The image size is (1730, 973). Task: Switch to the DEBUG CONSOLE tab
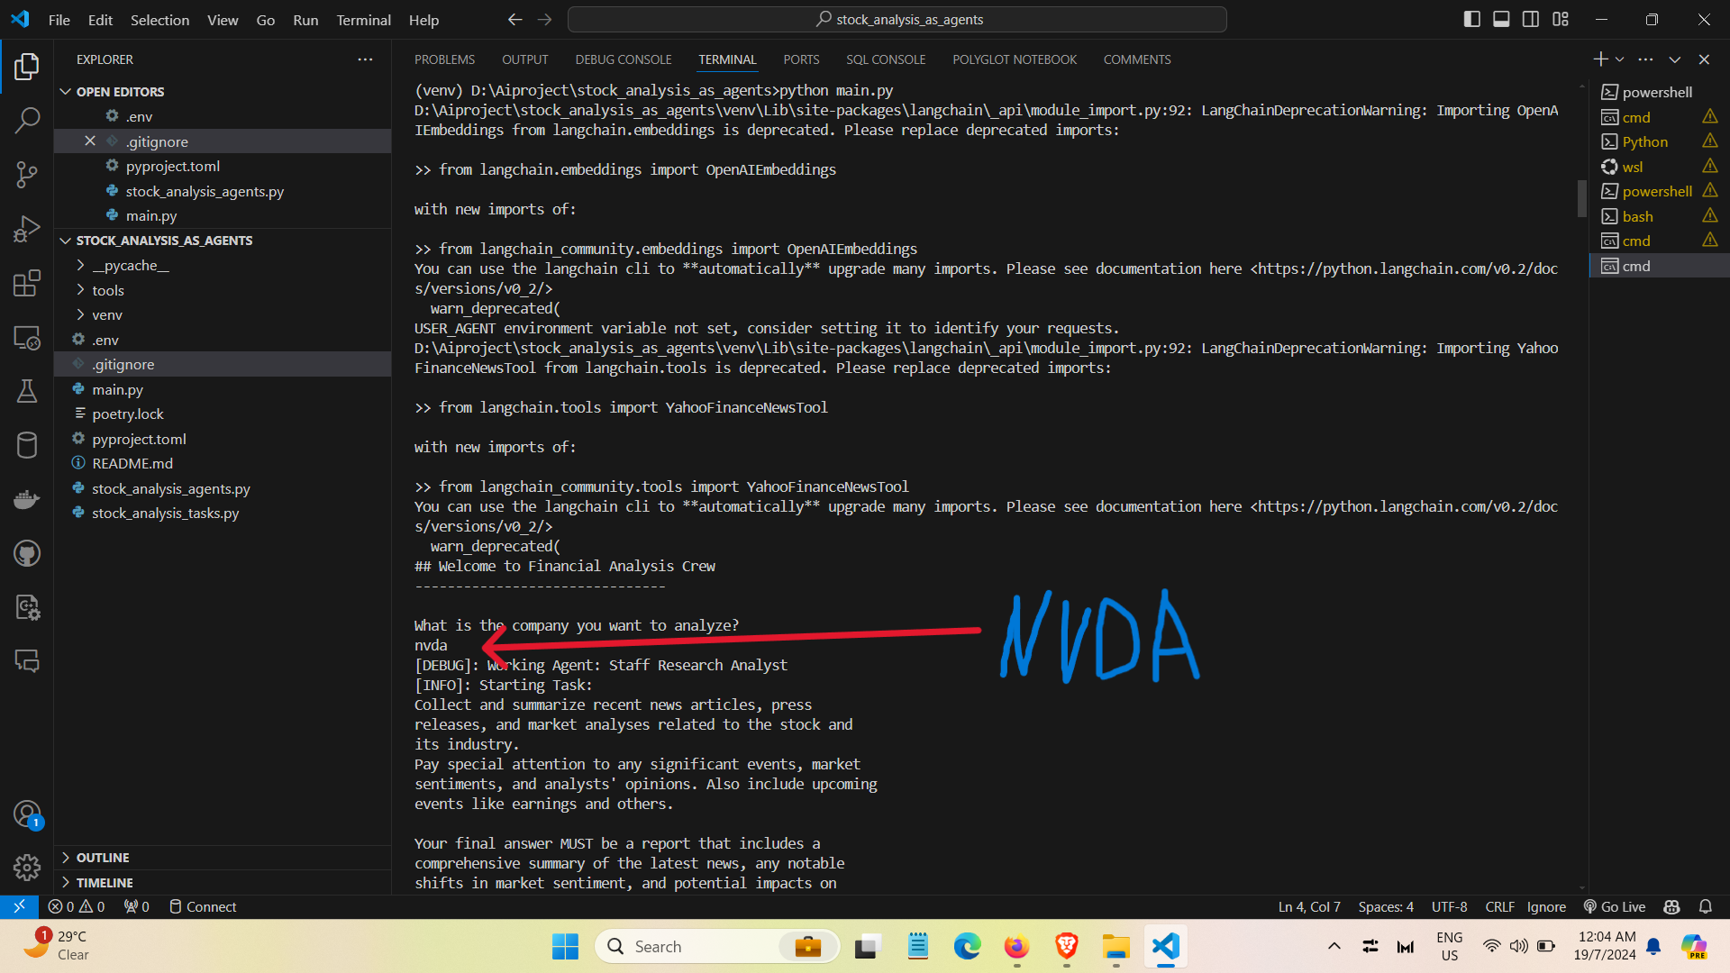pos(623,59)
